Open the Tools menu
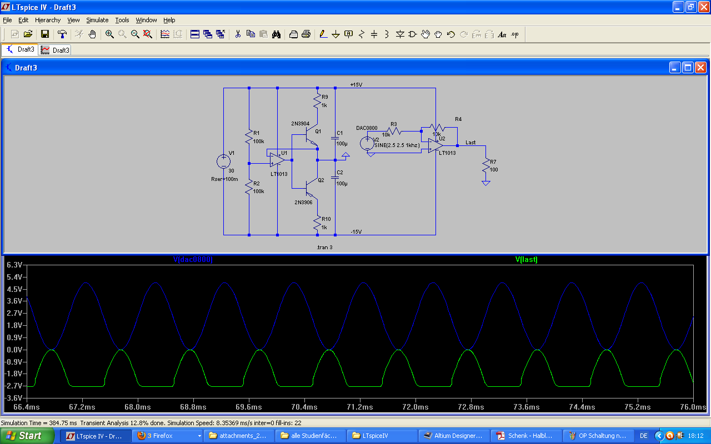This screenshot has height=444, width=711. click(x=122, y=20)
